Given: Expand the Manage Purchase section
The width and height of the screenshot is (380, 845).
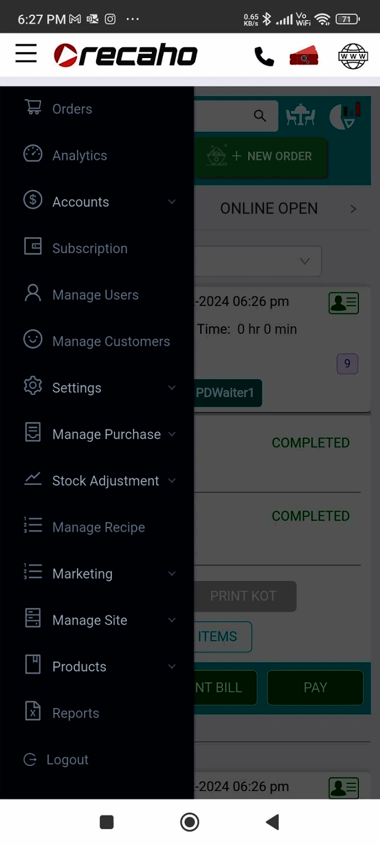Looking at the screenshot, I should pos(171,434).
